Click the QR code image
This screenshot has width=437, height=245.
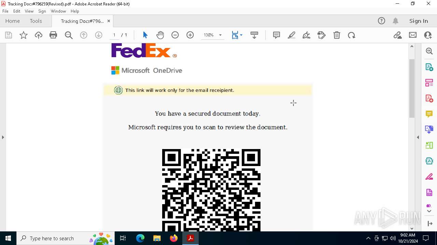(x=211, y=190)
